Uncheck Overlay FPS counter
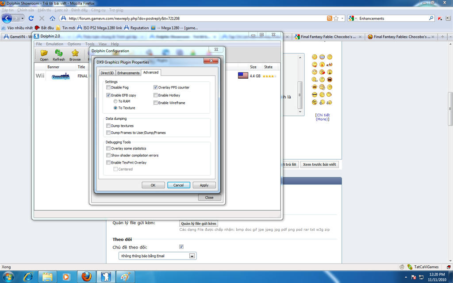 point(155,87)
